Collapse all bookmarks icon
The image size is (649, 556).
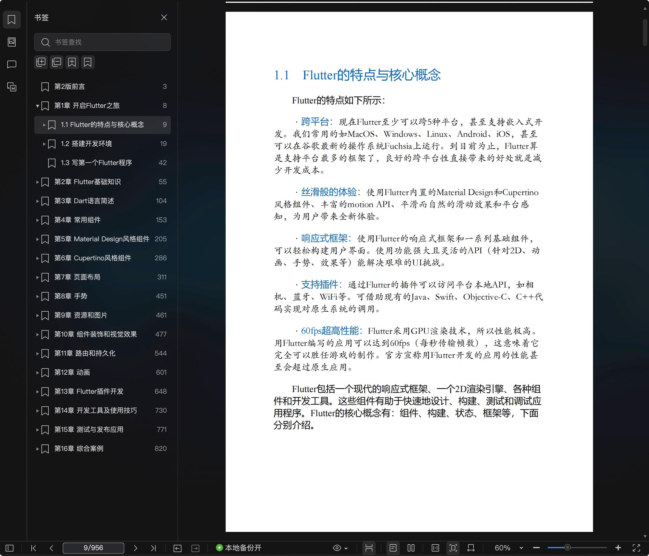(57, 62)
